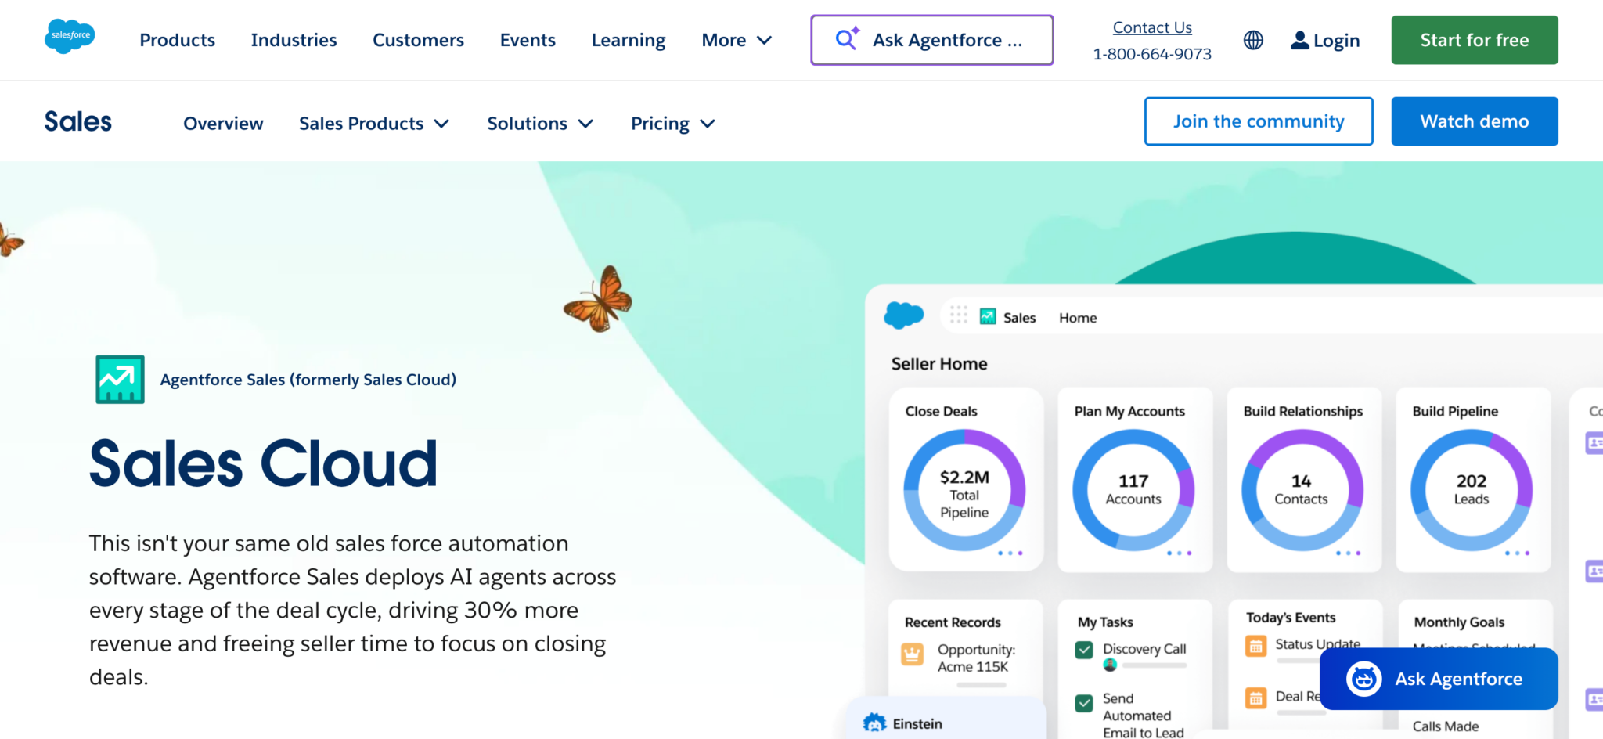The width and height of the screenshot is (1603, 739).
Task: Click the Recent Records card title
Action: (x=953, y=622)
